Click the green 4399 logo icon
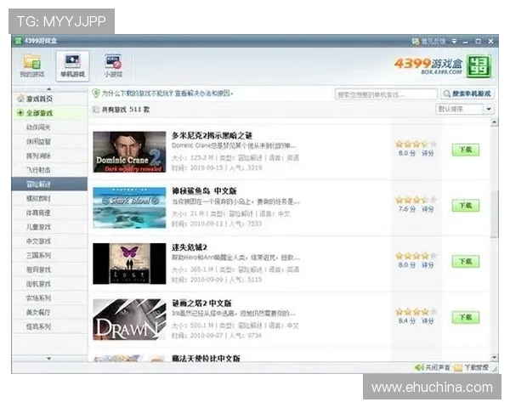 479,66
